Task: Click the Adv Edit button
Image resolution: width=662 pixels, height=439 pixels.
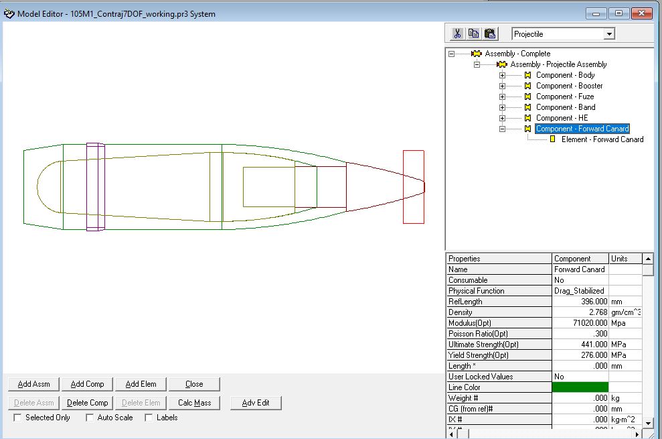Action: pos(256,403)
